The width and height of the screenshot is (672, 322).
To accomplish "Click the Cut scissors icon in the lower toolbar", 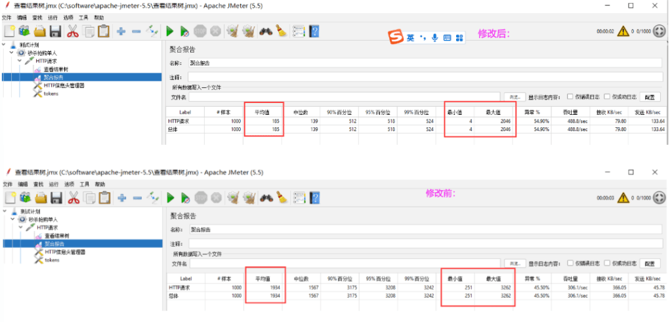I will (x=73, y=197).
